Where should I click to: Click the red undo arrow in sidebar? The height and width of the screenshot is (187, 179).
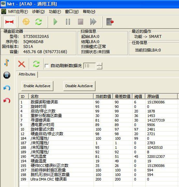[7, 100]
